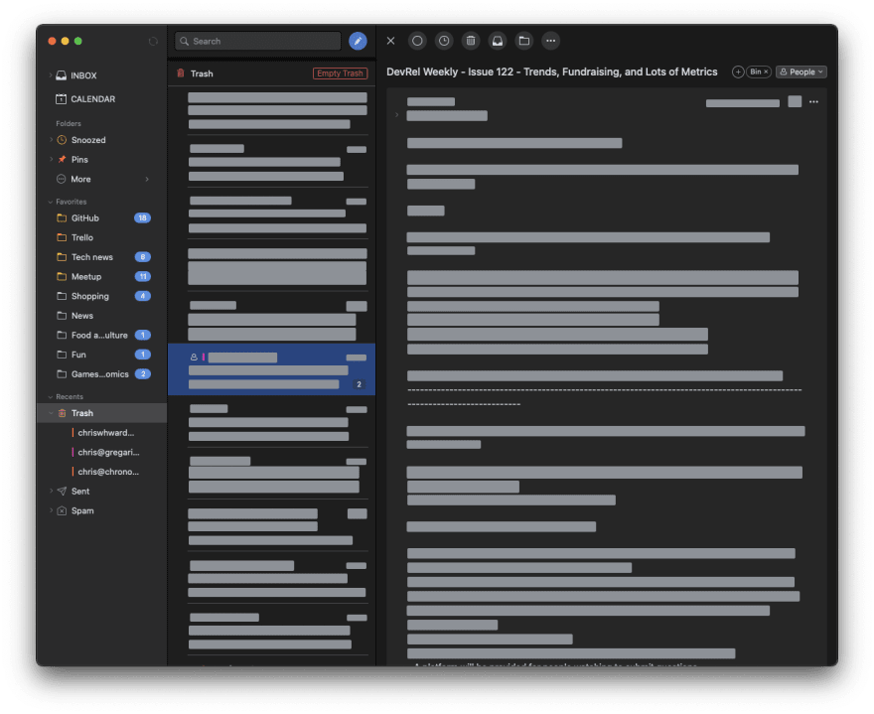This screenshot has width=874, height=714.
Task: Open CALENDAR view
Action: pos(85,99)
